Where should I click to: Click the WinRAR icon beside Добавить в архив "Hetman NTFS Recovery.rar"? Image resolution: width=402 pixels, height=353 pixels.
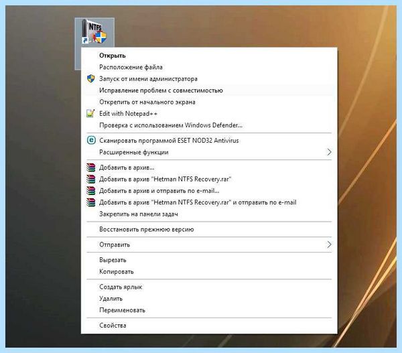point(90,179)
